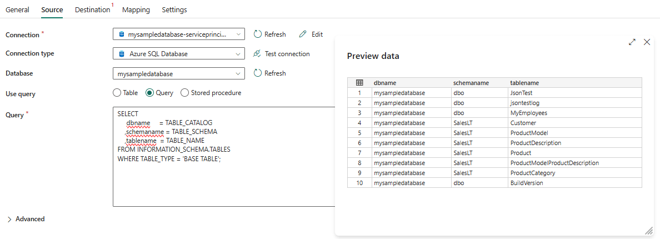Go to the Settings tab
Image resolution: width=660 pixels, height=239 pixels.
pyautogui.click(x=174, y=10)
